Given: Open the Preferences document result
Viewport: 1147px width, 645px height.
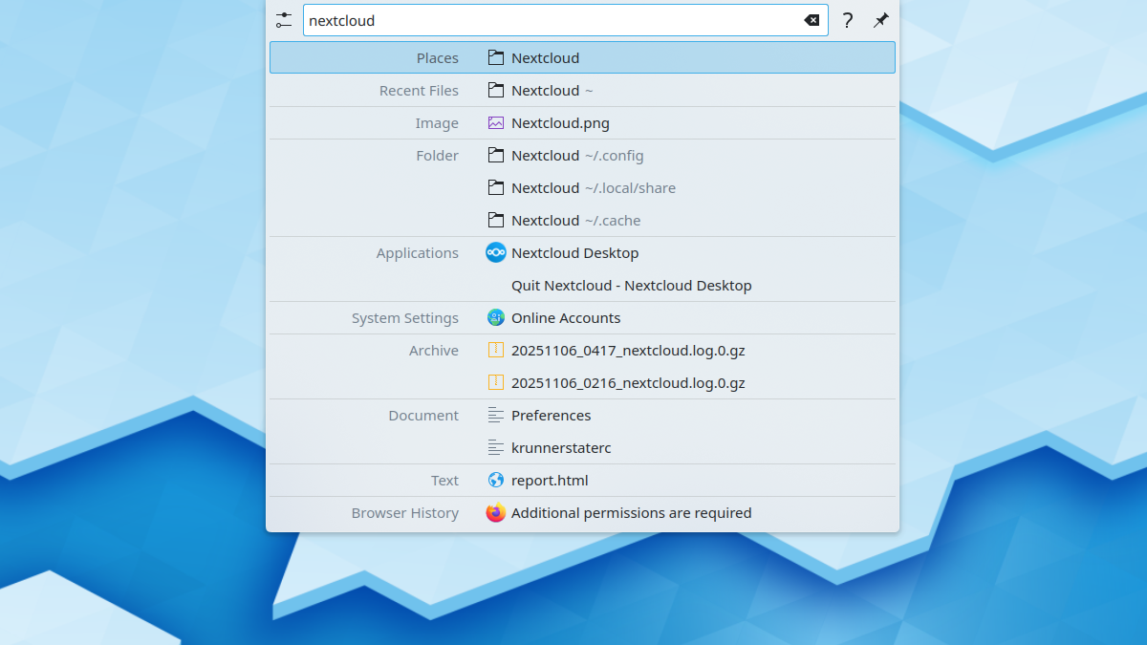Looking at the screenshot, I should click(552, 415).
